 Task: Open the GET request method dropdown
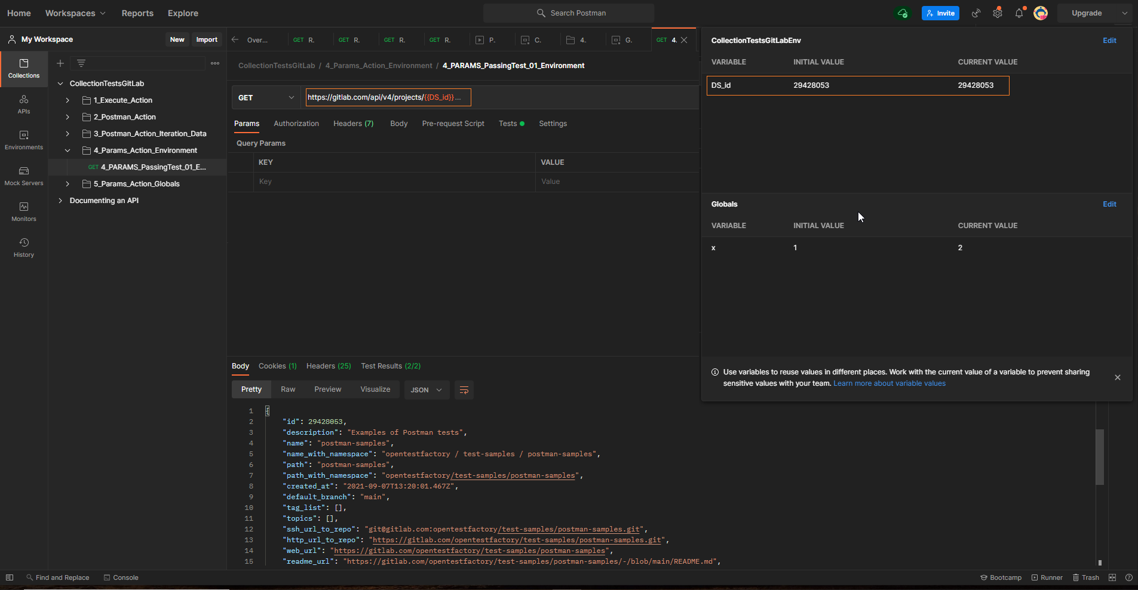[265, 97]
